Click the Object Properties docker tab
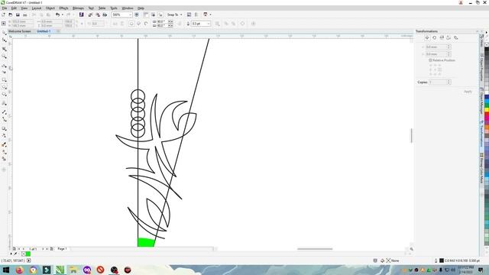The height and width of the screenshot is (275, 489). (x=482, y=68)
